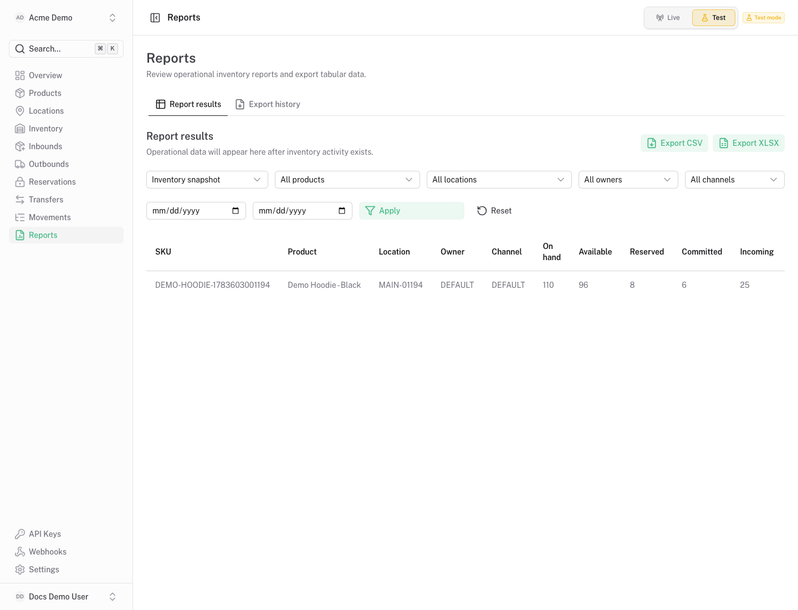Click the SKU column header
Viewport: 798px width, 610px height.
(x=163, y=252)
